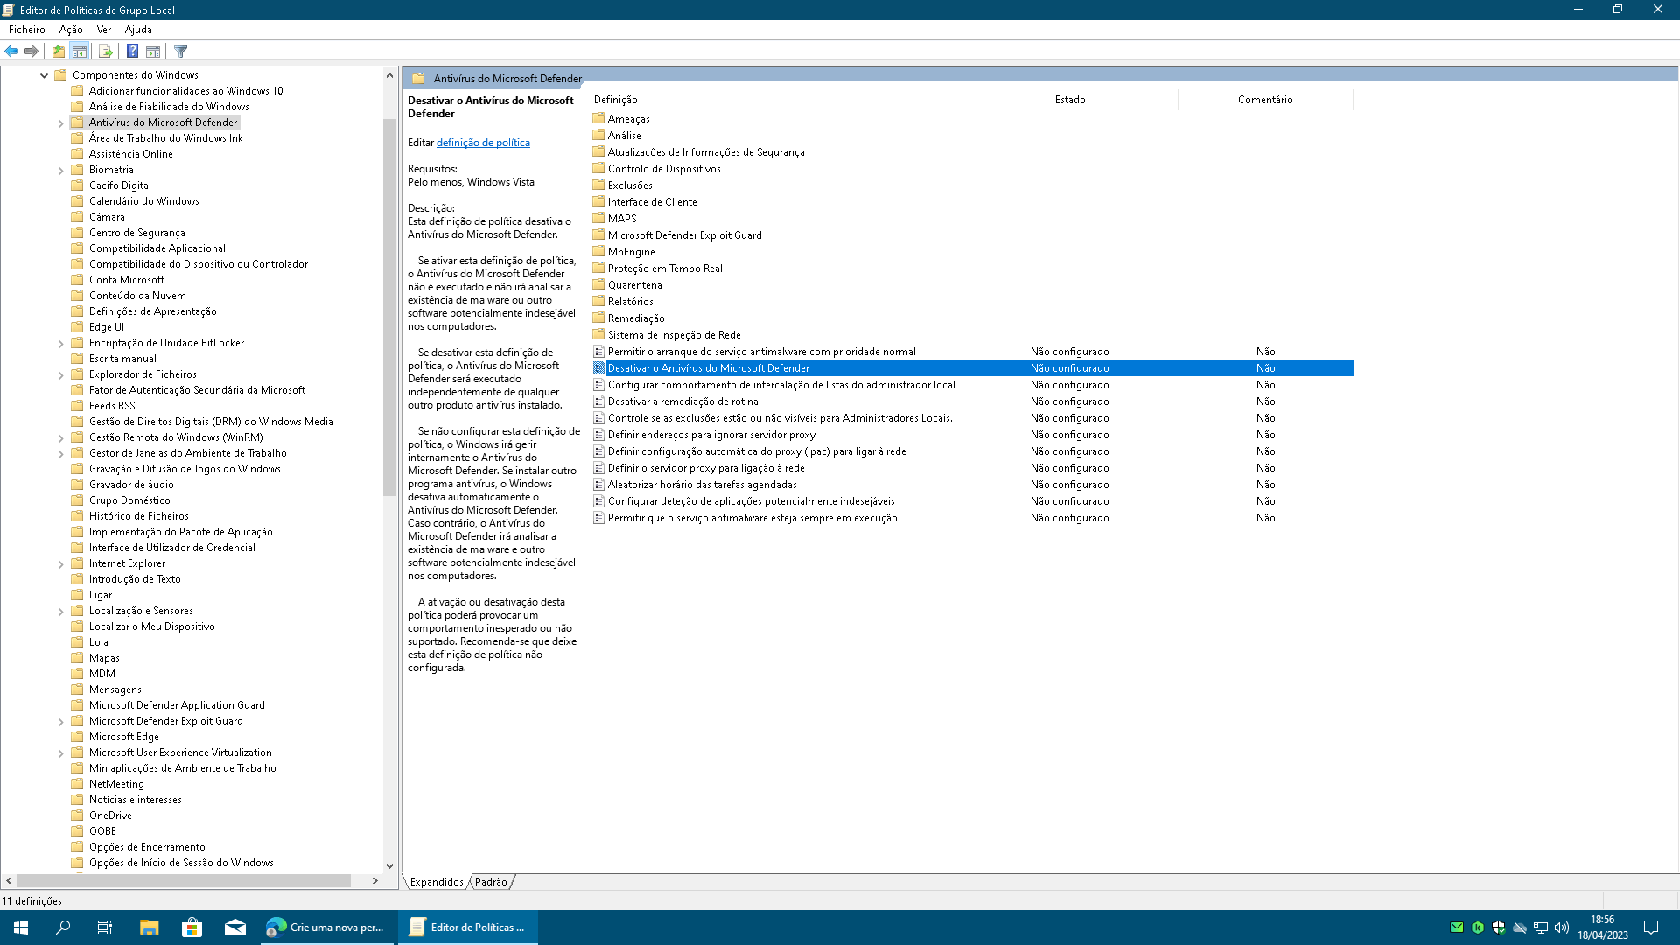Click the Filter funnel toolbar icon
The image size is (1680, 945).
[181, 52]
